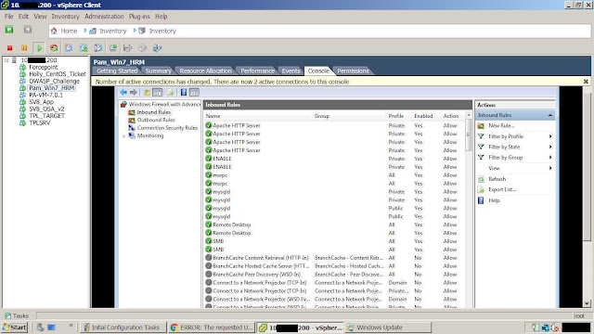
Task: Switch to the Performance tab
Action: click(258, 71)
